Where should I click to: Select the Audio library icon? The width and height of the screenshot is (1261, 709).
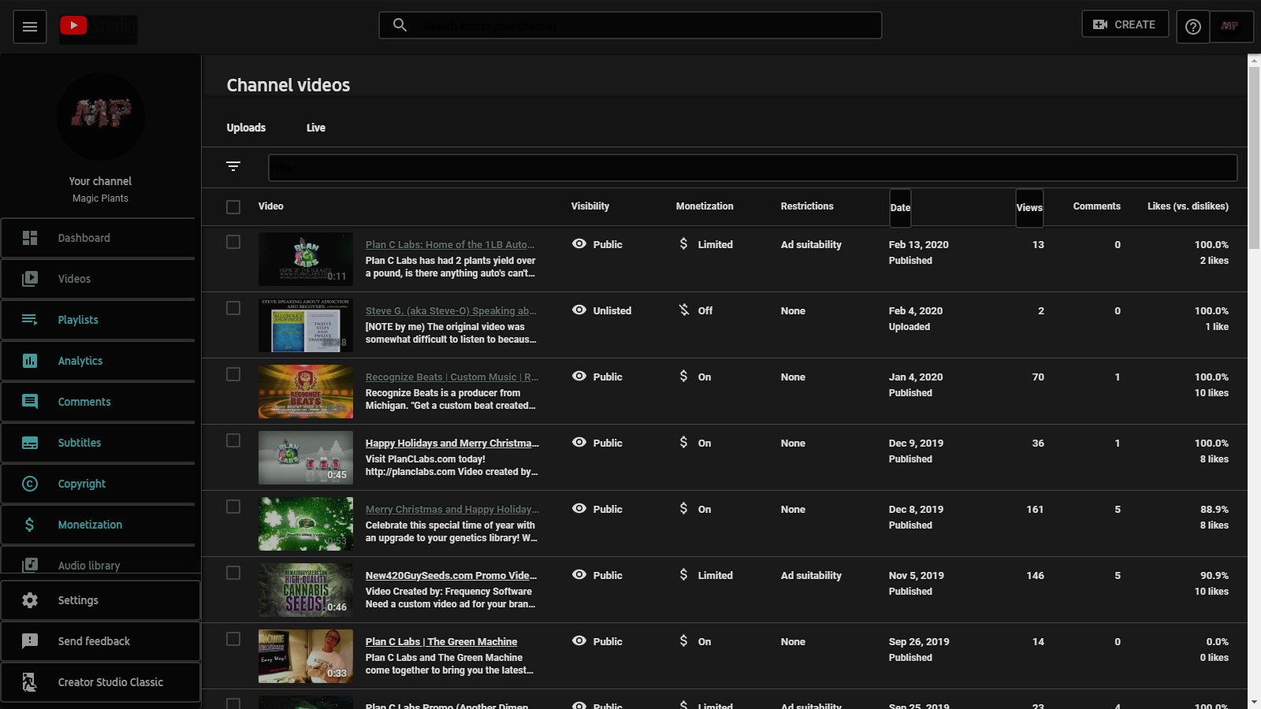tap(30, 565)
